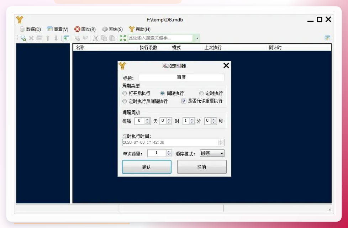Click the grid view icon at toolbar right
The image size is (348, 228).
pyautogui.click(x=327, y=38)
